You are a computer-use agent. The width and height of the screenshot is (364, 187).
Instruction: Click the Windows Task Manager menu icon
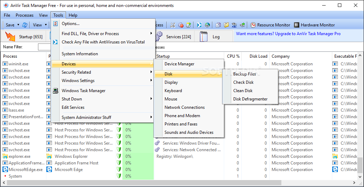(55, 91)
